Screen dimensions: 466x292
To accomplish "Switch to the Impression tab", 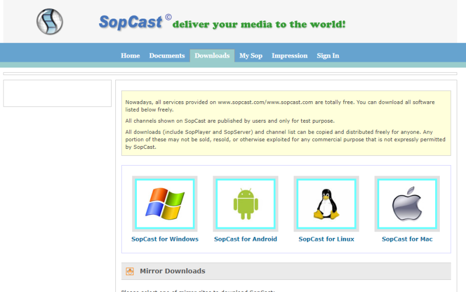I will tap(290, 55).
